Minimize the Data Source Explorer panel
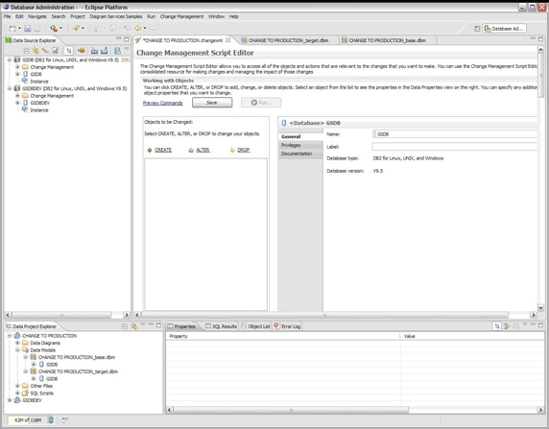The image size is (549, 429). tap(119, 38)
